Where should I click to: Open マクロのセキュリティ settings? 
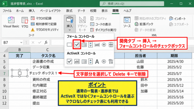tap(45, 30)
